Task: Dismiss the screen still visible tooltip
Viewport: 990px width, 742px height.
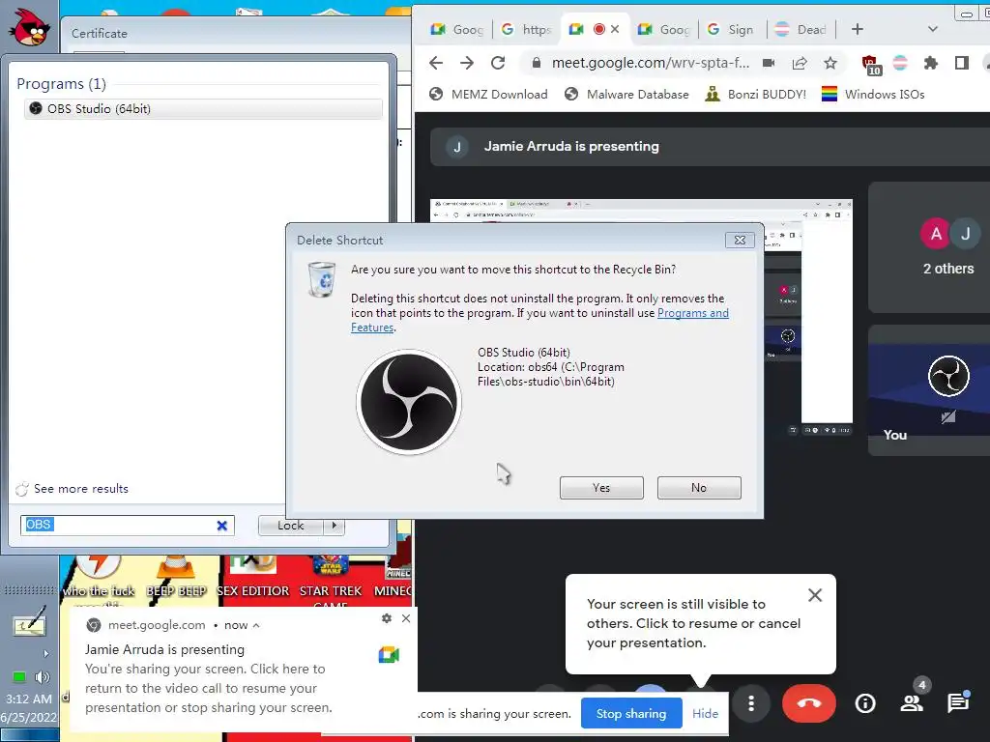Action: [x=815, y=595]
